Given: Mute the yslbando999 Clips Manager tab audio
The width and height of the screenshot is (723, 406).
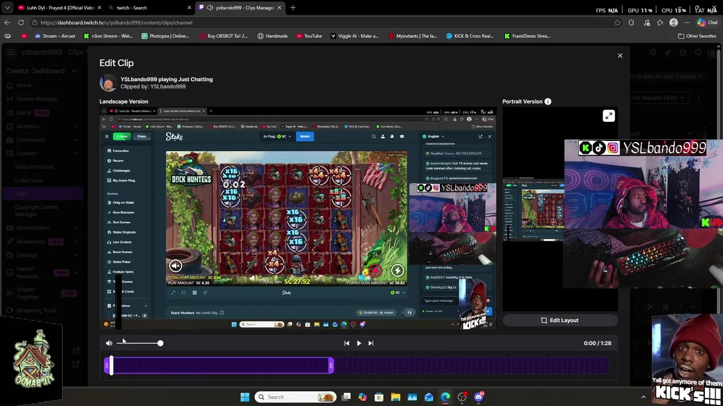Looking at the screenshot, I should 210,7.
